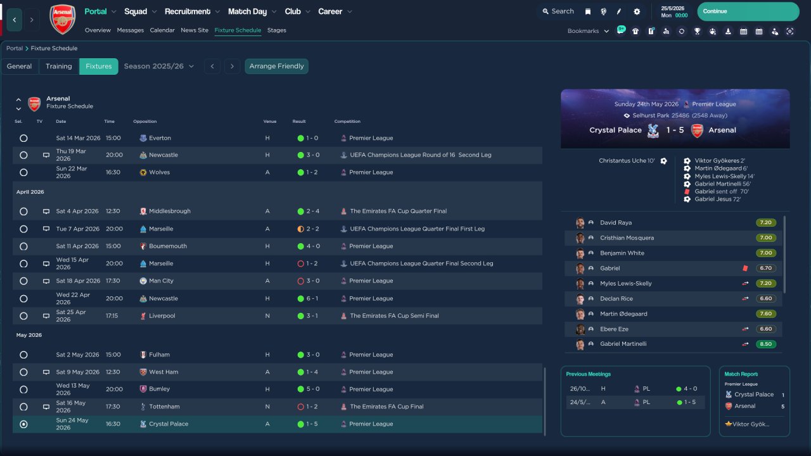The height and width of the screenshot is (456, 811).
Task: Click the 4 - 0 previous meeting result
Action: pos(687,389)
